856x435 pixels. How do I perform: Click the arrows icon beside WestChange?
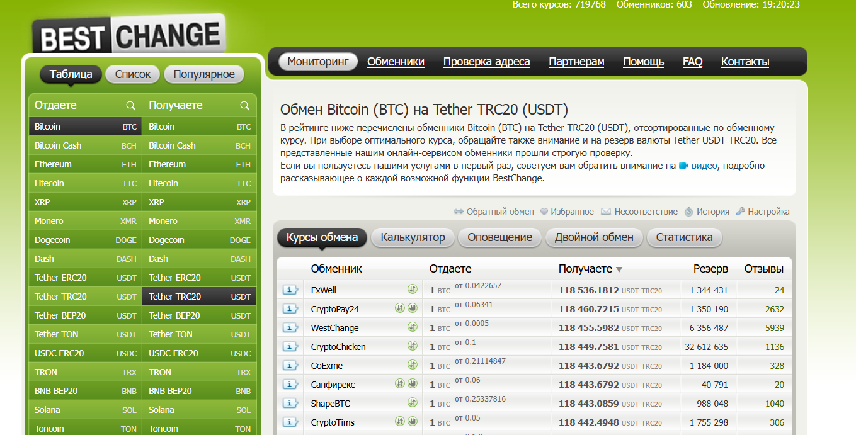coord(412,327)
